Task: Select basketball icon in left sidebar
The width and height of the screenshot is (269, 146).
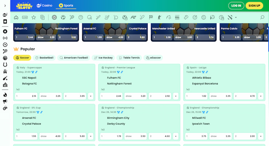Action: [x=5, y=58]
